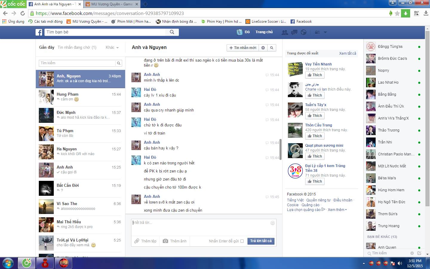
Task: Expand the 'Khác' dropdown
Action: pyautogui.click(x=112, y=48)
